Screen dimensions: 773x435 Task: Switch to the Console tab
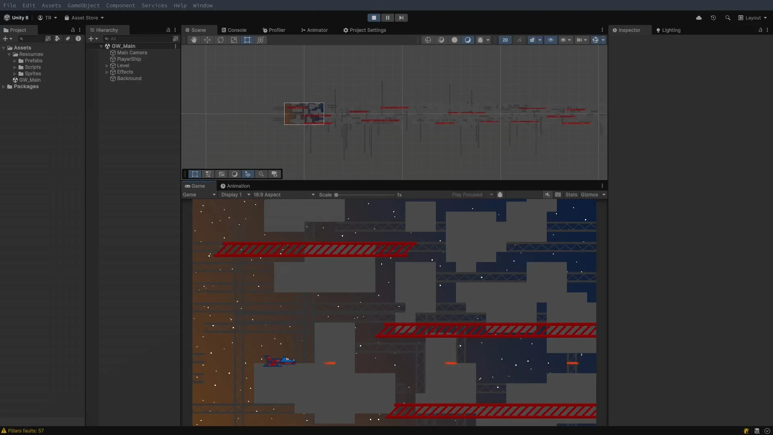(x=237, y=30)
